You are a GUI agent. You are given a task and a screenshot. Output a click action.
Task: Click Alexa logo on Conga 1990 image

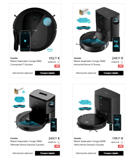point(50,50)
